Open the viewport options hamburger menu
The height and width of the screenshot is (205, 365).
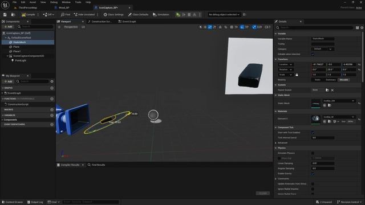coord(59,27)
